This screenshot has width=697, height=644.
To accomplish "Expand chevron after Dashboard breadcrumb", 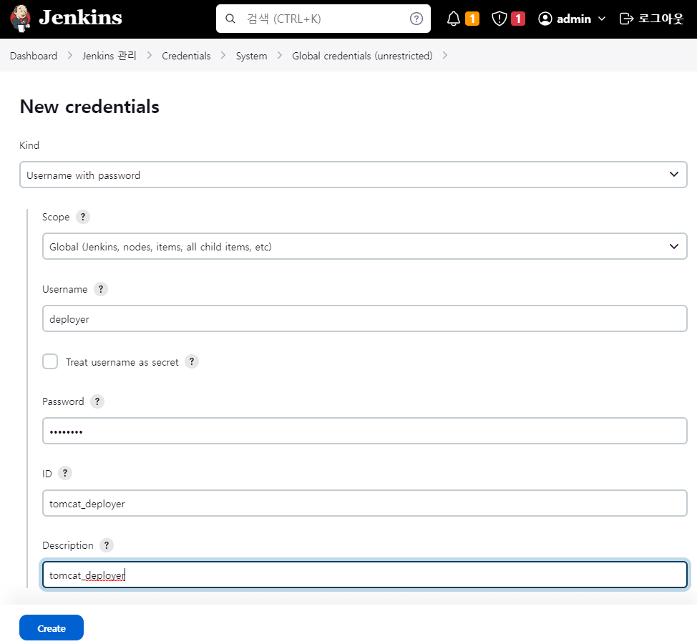I will pos(70,56).
